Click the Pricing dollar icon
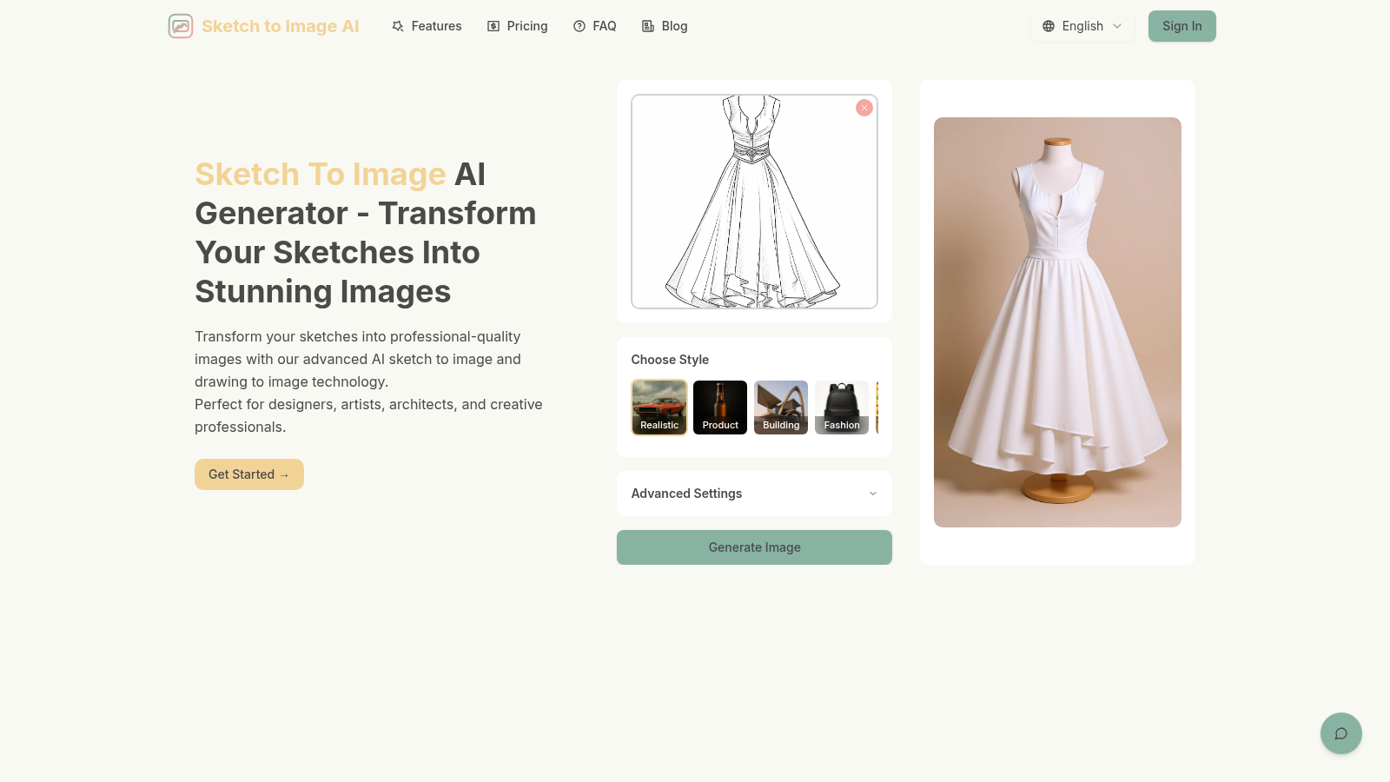 (x=493, y=26)
